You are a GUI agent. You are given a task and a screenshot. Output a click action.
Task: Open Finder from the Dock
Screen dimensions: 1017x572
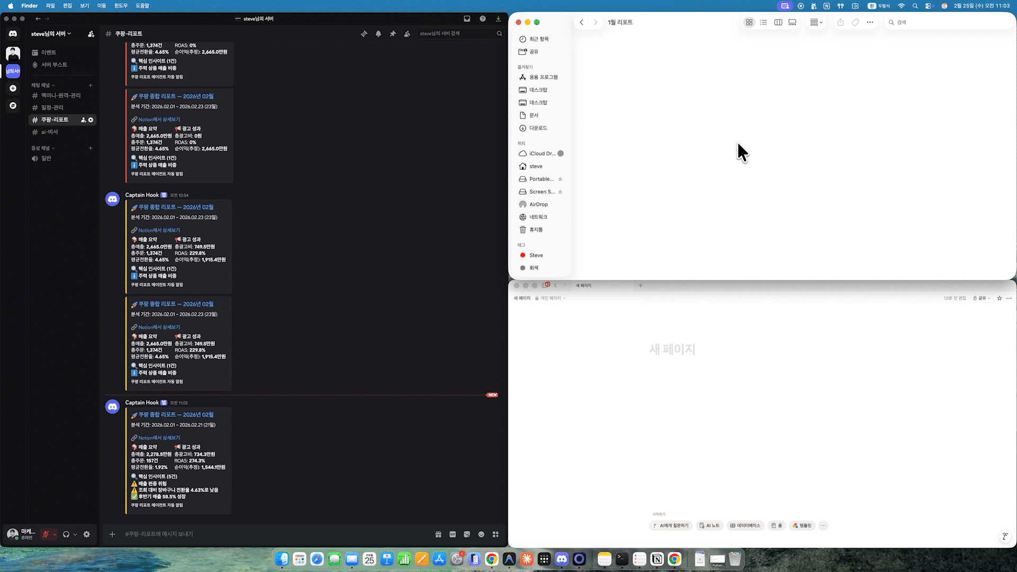click(282, 559)
